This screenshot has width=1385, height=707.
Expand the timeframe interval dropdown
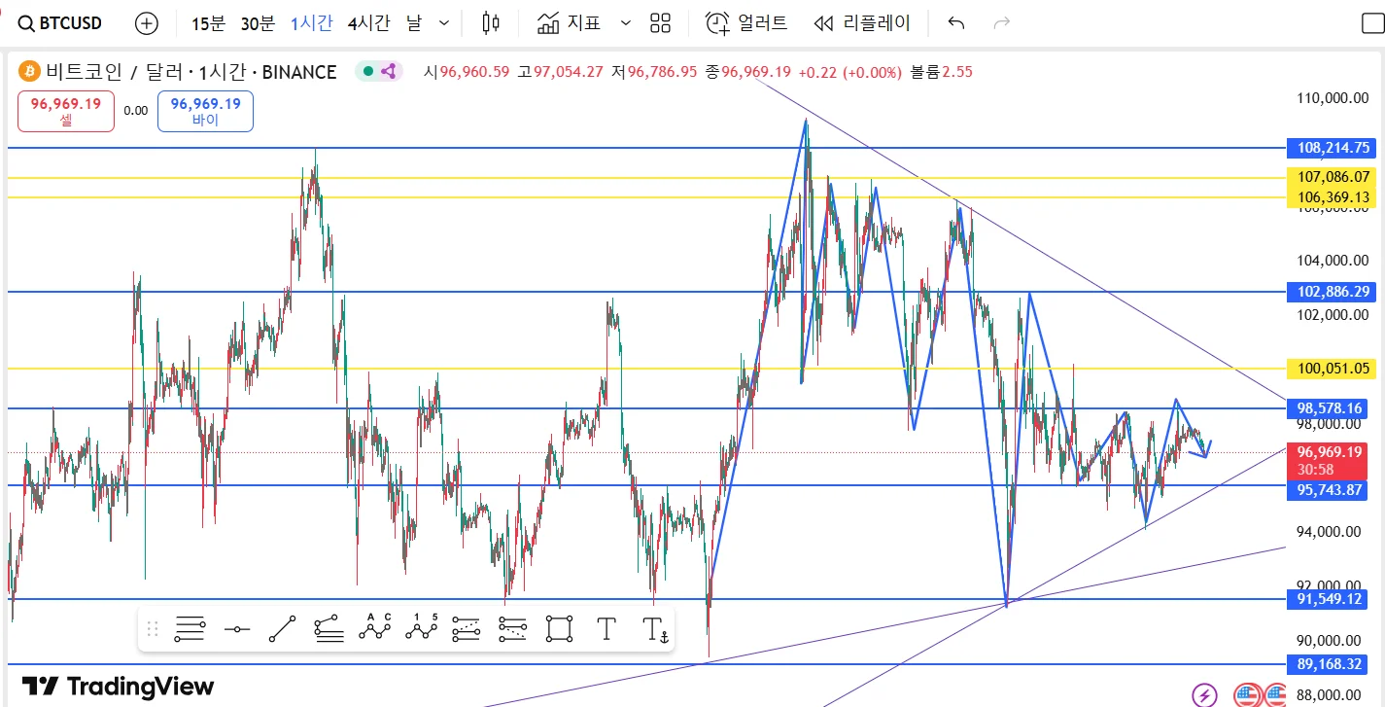444,23
